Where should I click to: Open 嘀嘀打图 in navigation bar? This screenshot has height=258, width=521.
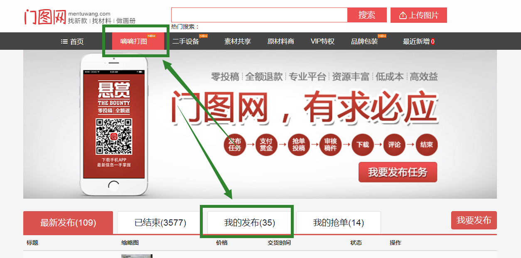tap(134, 41)
